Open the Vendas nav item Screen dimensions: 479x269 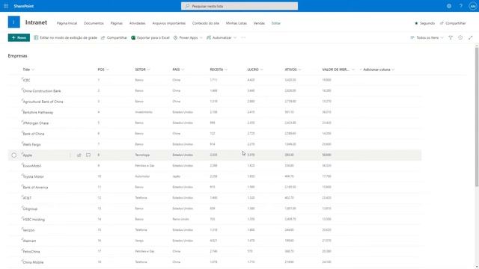[x=259, y=23]
